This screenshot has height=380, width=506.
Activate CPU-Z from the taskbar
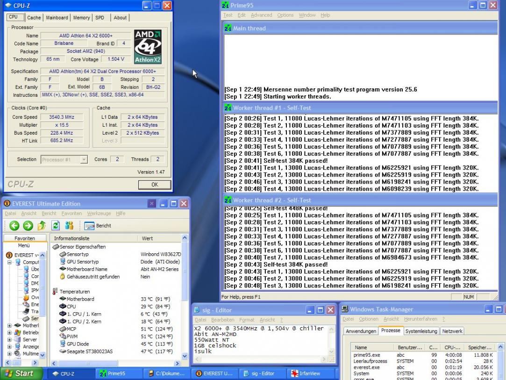tap(71, 373)
